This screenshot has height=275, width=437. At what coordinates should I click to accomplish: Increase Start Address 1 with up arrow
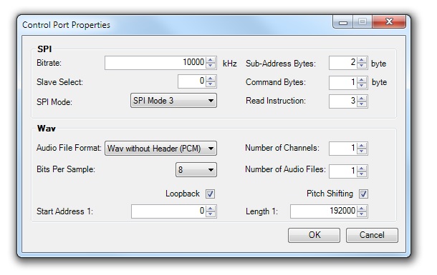[211, 209]
